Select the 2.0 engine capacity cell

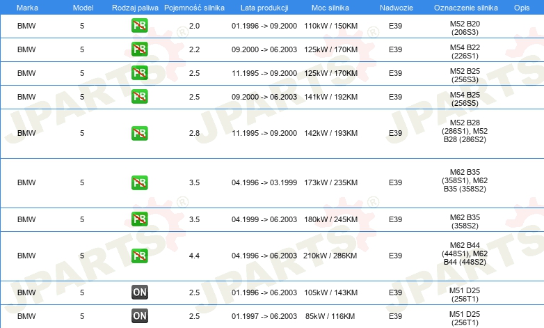(x=194, y=26)
